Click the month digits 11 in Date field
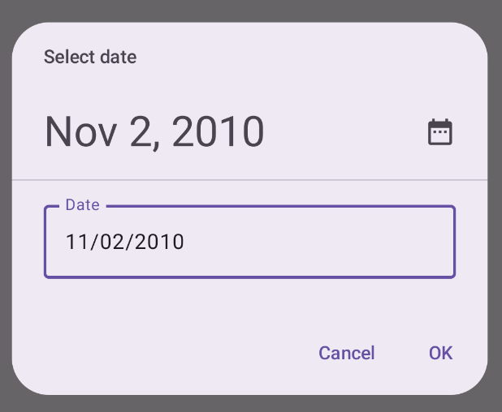 coord(76,242)
